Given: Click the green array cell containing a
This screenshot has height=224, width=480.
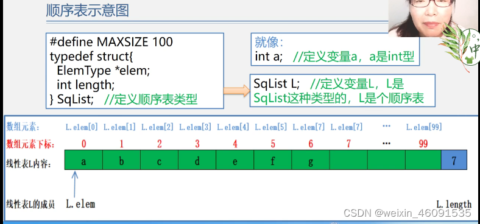Looking at the screenshot, I should [x=83, y=159].
